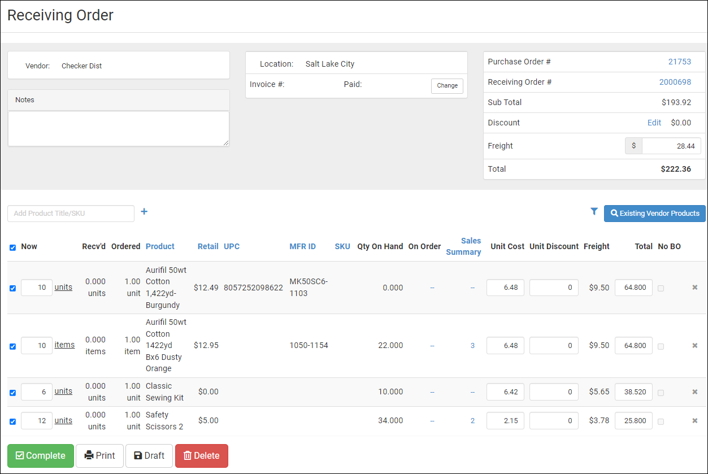Click the Freight amount input field
The height and width of the screenshot is (474, 708).
(671, 146)
